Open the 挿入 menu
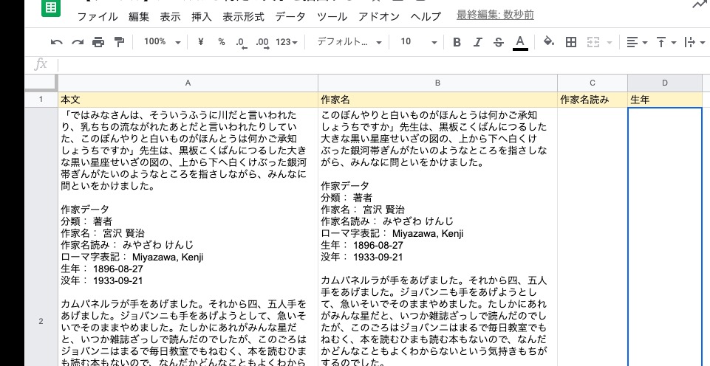 pyautogui.click(x=202, y=17)
